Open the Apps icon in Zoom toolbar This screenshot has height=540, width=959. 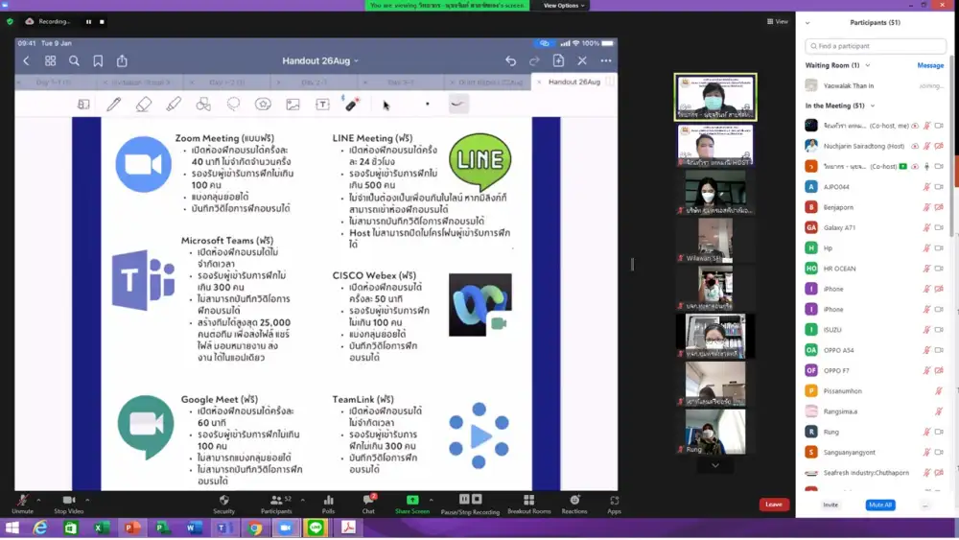[614, 504]
